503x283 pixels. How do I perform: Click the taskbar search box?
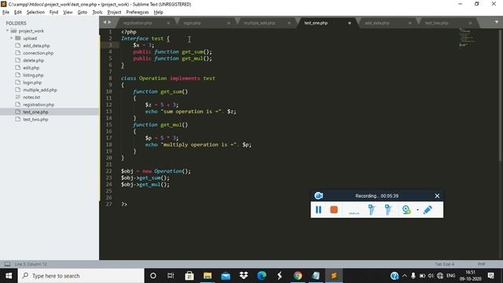click(x=81, y=276)
